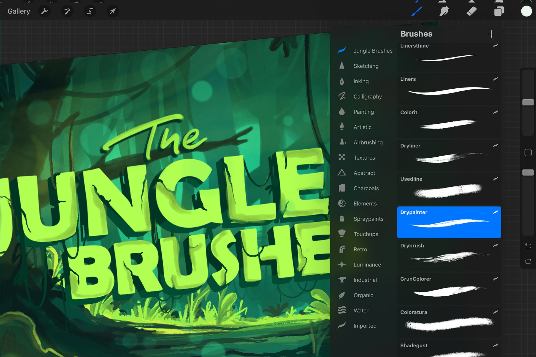The width and height of the screenshot is (536, 357).
Task: Open the Actions wrench menu
Action: [x=44, y=11]
